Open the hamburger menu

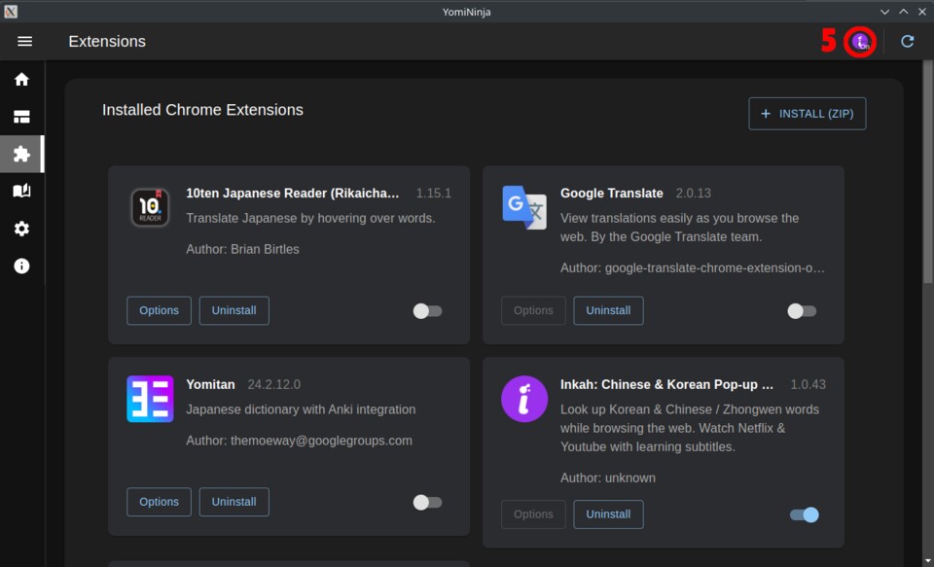(x=24, y=41)
